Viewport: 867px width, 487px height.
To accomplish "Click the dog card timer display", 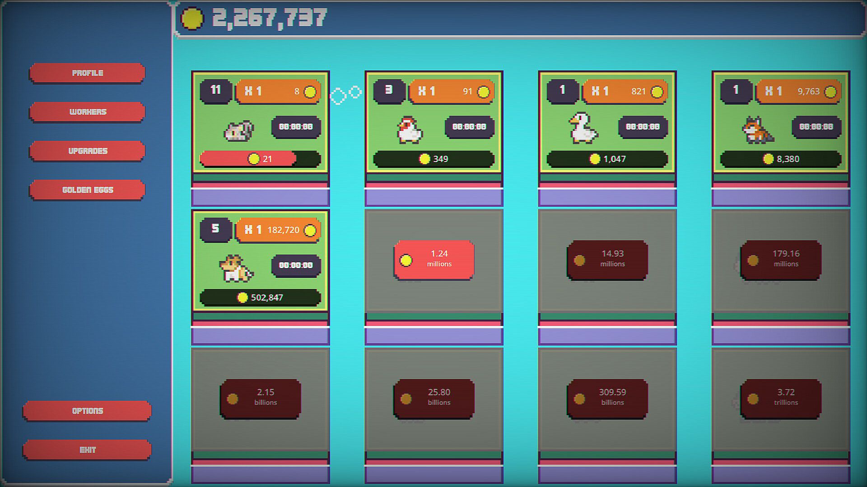I will [296, 265].
